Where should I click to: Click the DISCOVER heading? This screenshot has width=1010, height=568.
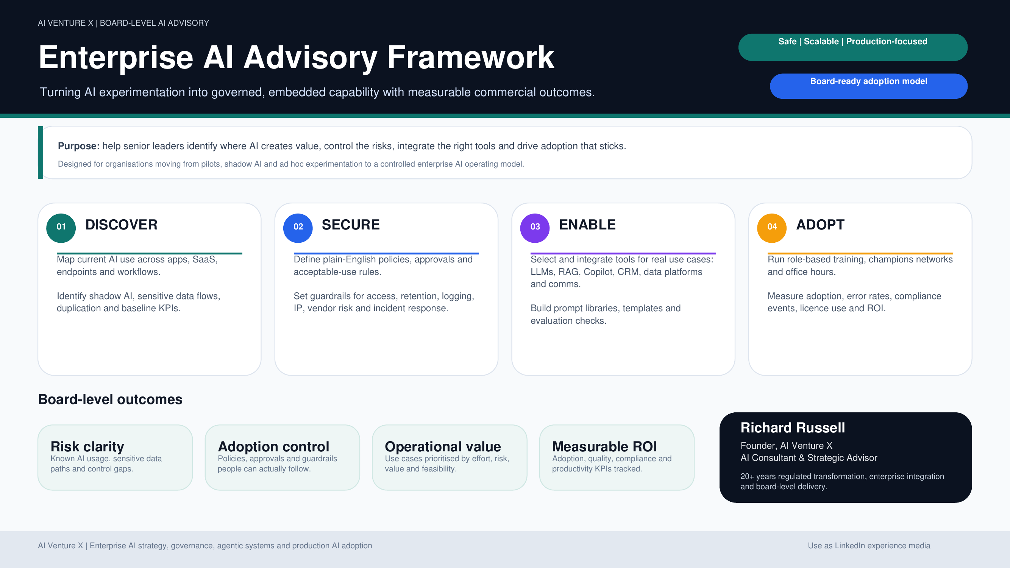click(x=121, y=225)
